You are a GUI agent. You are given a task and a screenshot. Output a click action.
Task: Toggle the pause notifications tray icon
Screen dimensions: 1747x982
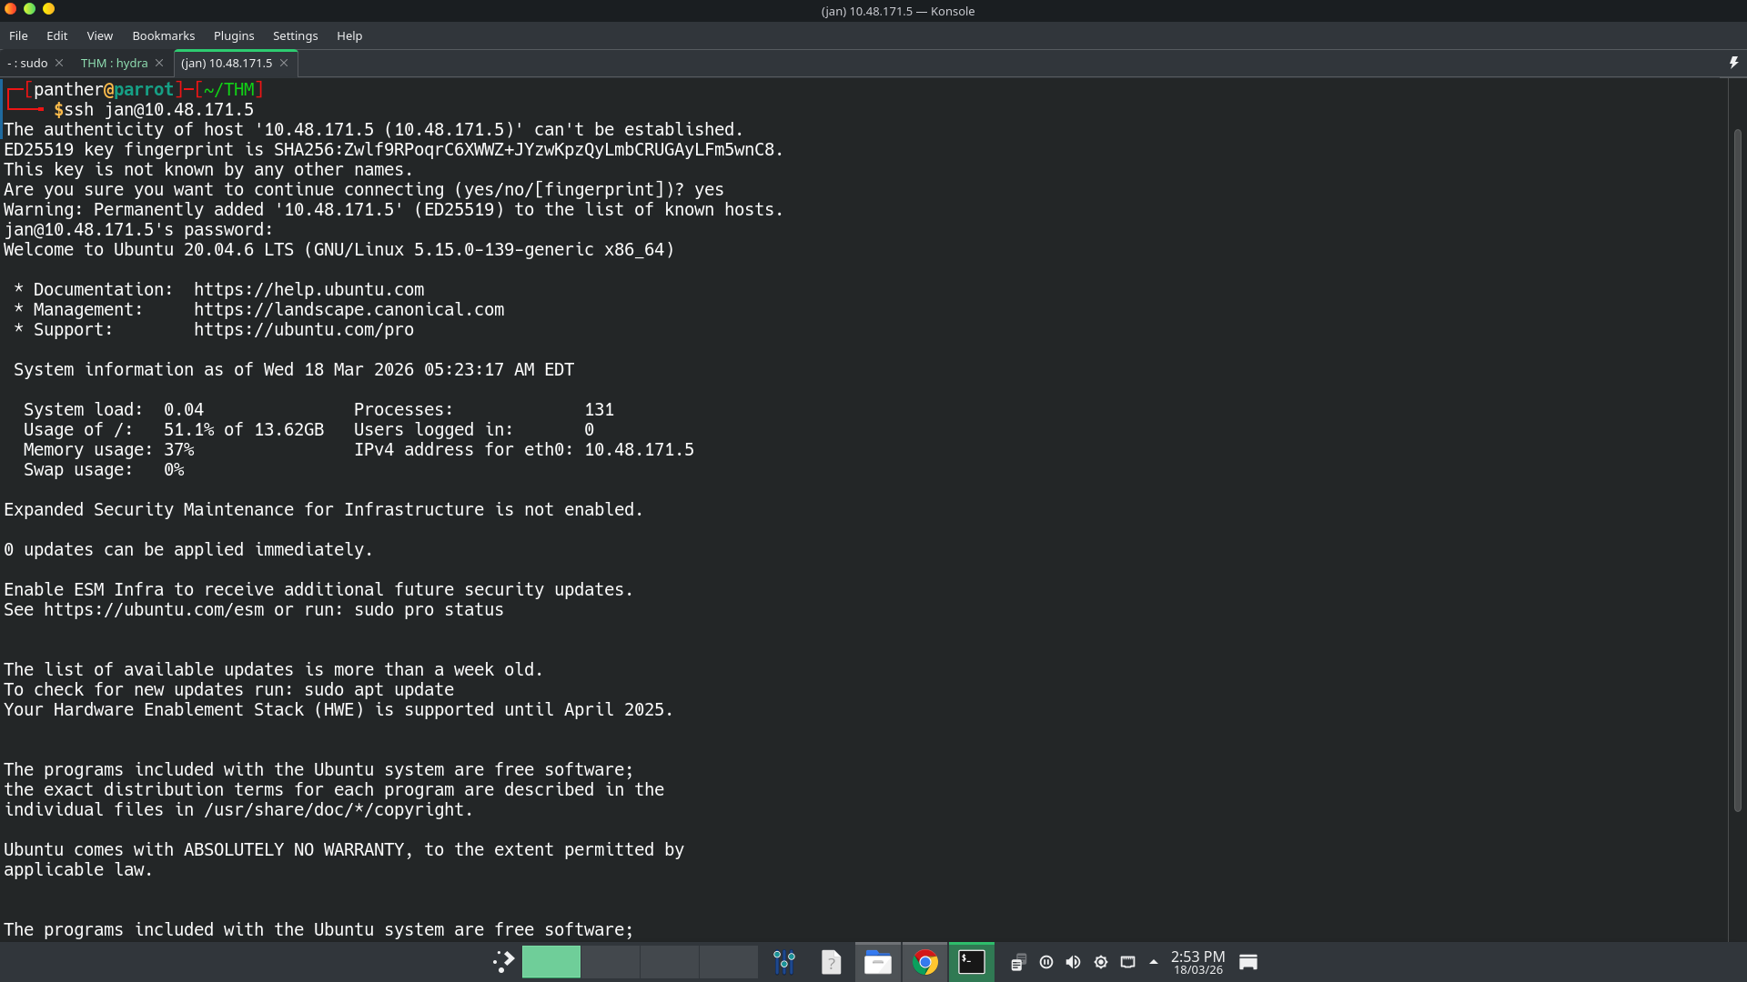click(1045, 961)
